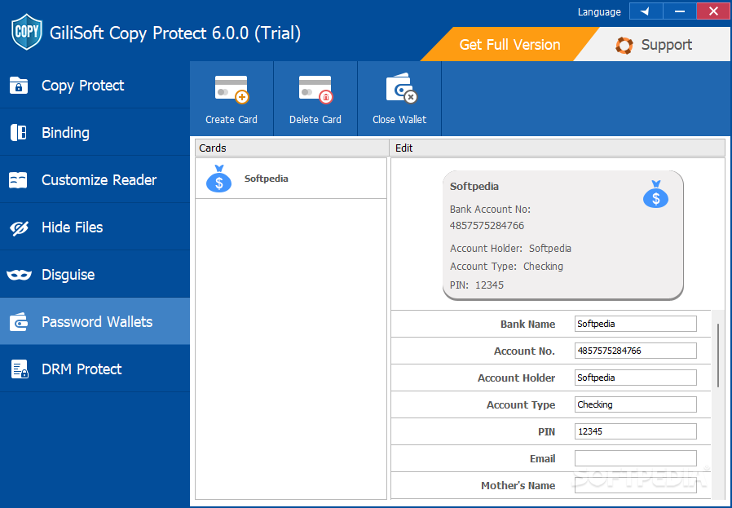Open the Disguise section label
The height and width of the screenshot is (508, 732).
click(x=68, y=275)
